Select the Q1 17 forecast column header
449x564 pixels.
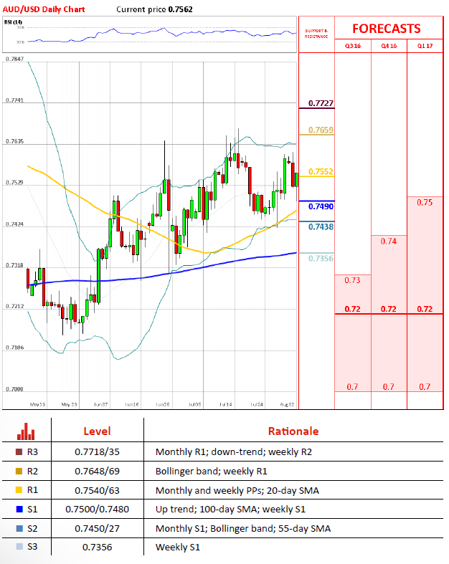[x=425, y=46]
